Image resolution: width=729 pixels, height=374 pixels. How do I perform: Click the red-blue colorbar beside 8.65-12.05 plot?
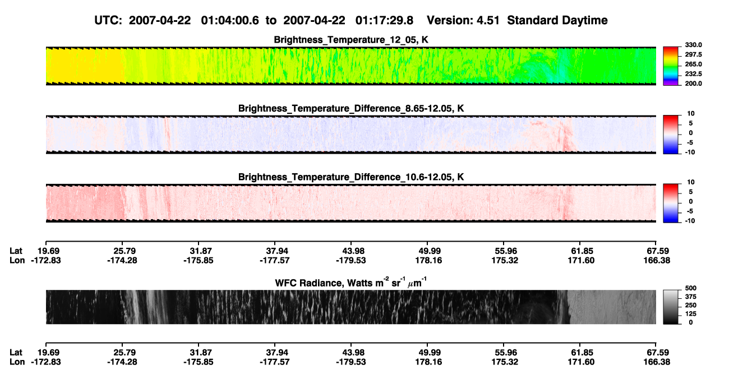point(671,134)
